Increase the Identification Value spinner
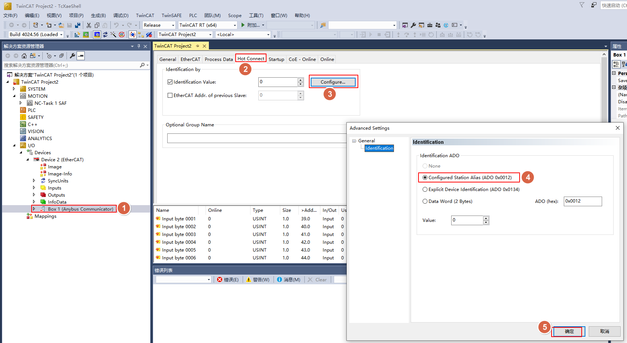 tap(300, 80)
